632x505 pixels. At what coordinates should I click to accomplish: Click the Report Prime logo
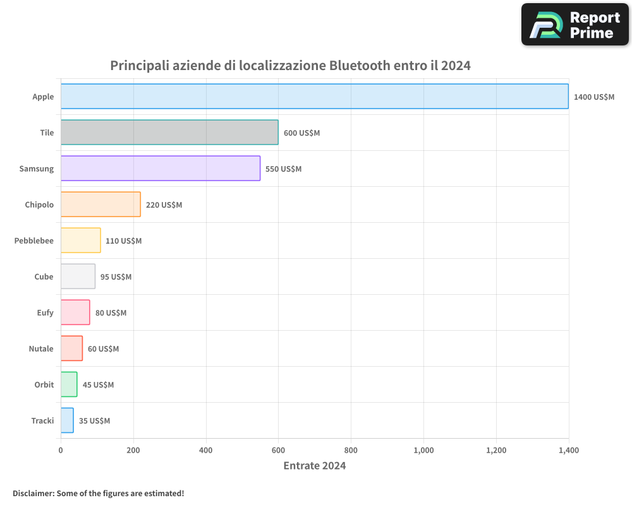click(574, 24)
